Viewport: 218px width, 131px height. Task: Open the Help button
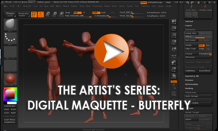pos(168,2)
